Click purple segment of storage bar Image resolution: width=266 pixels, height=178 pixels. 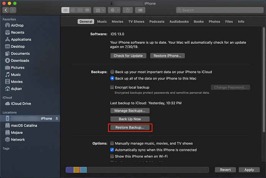click(70, 170)
